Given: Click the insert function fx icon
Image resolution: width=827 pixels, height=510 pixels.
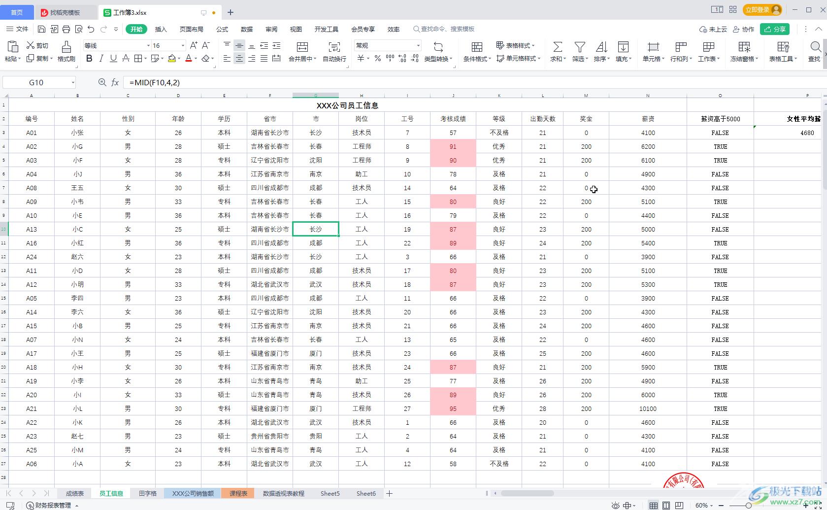Looking at the screenshot, I should pyautogui.click(x=115, y=82).
